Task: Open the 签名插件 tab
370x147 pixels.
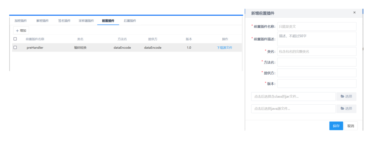Action: tap(64, 21)
